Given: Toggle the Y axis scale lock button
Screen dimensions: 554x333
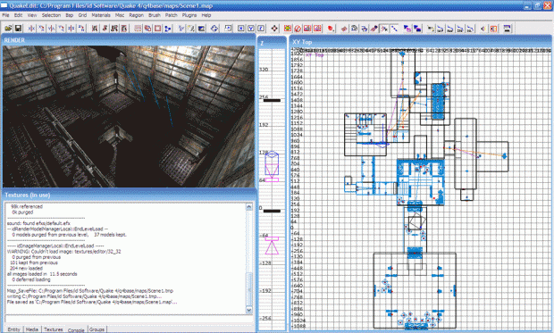Looking at the screenshot, I should 251,29.
